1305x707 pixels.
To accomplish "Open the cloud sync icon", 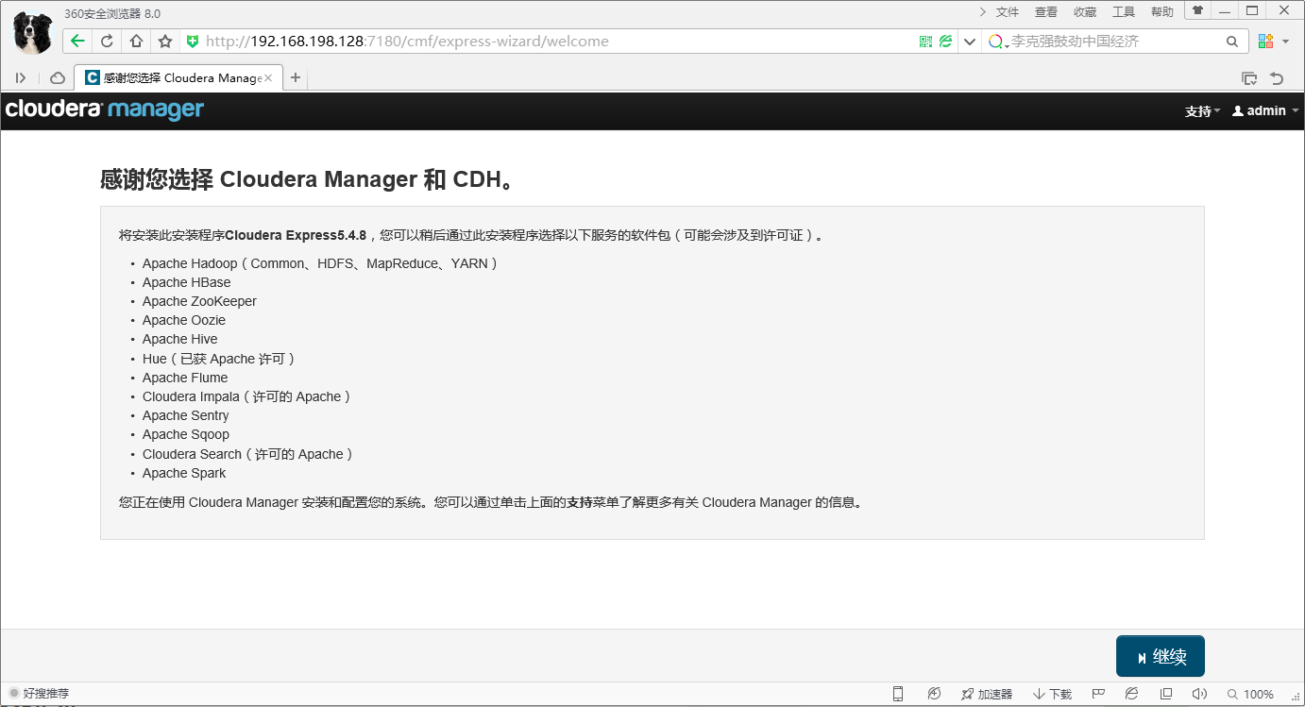I will click(58, 78).
